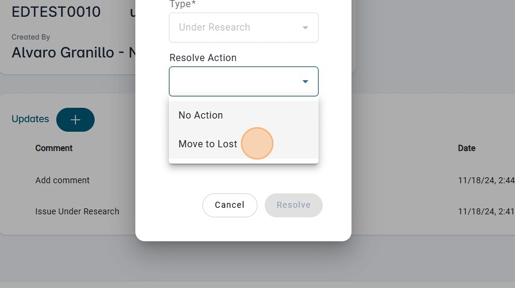Click the Under Research Type field

pos(234,28)
